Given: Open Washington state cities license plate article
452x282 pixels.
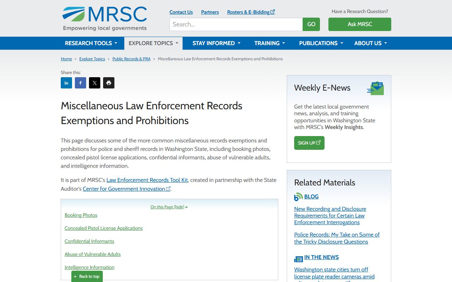Looking at the screenshot, I should coord(334,274).
